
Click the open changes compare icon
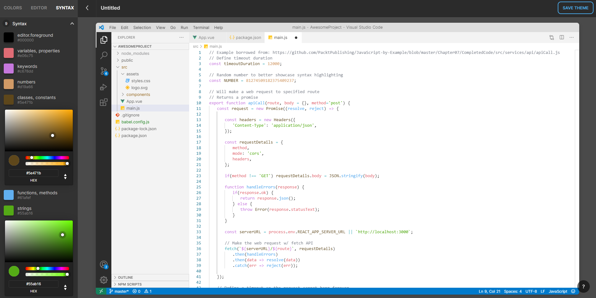(x=552, y=37)
